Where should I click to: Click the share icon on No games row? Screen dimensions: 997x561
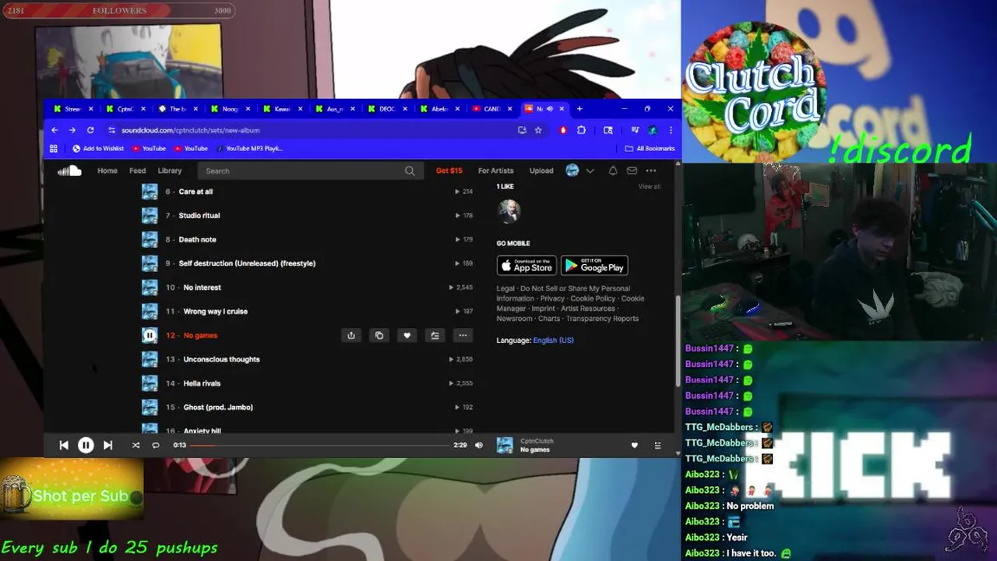pyautogui.click(x=351, y=335)
